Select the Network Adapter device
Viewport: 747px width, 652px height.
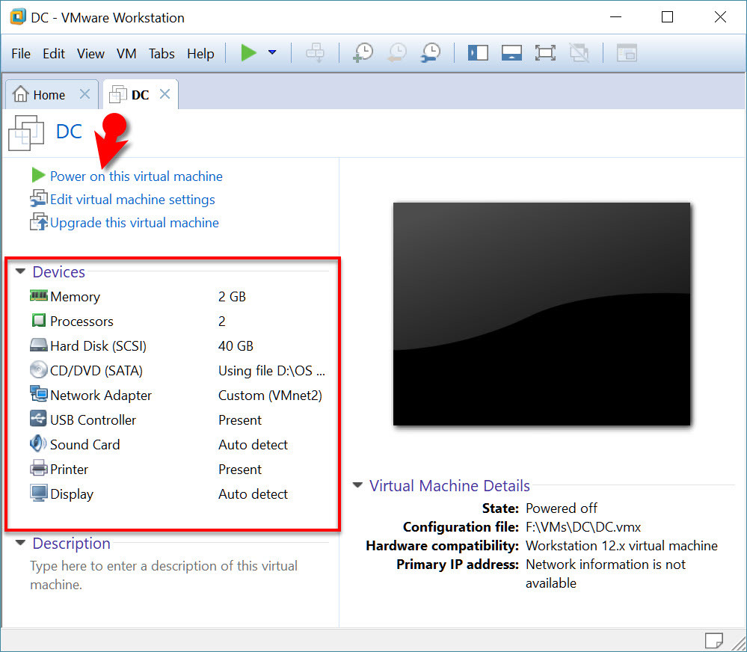179,396
